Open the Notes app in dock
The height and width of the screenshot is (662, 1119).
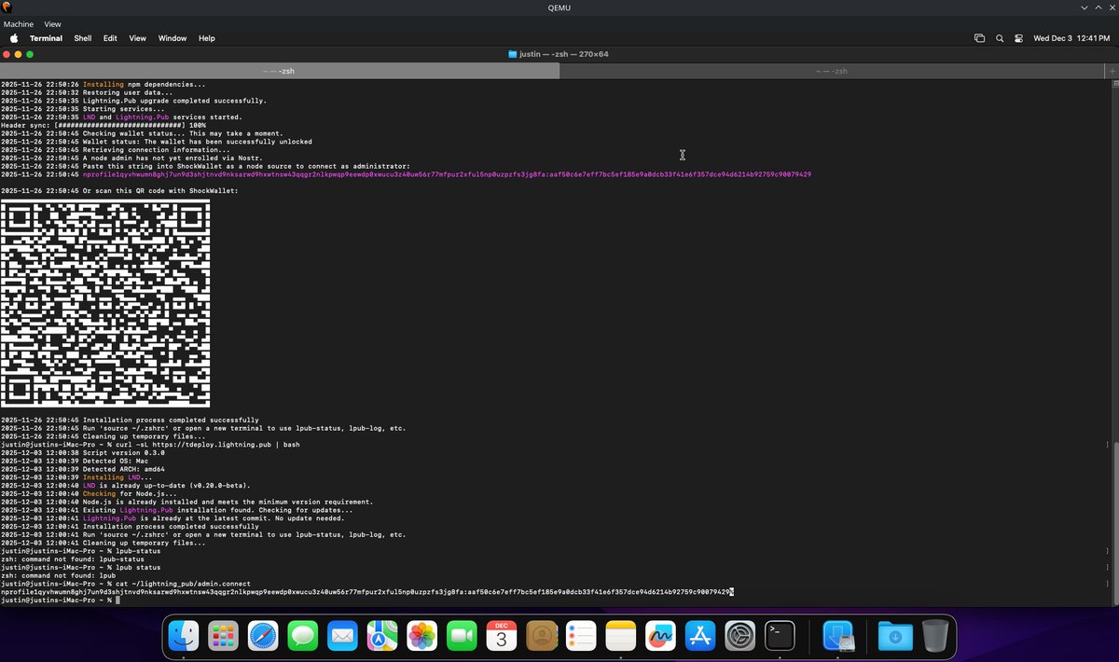tap(620, 637)
